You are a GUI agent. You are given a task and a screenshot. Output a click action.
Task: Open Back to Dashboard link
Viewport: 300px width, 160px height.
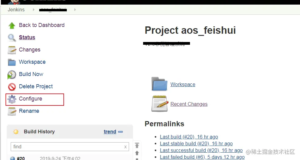pyautogui.click(x=42, y=25)
